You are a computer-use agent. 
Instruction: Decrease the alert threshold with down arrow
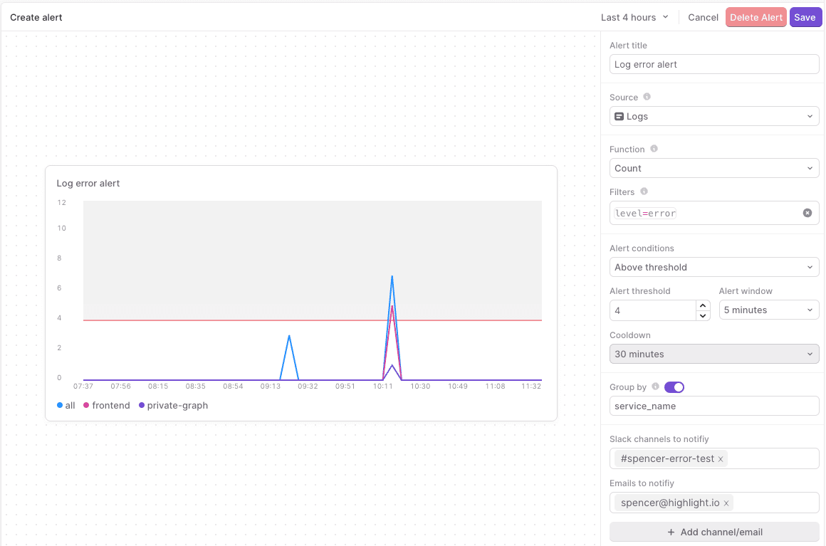coord(703,315)
